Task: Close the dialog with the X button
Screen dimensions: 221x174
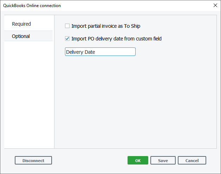Action: coord(215,5)
